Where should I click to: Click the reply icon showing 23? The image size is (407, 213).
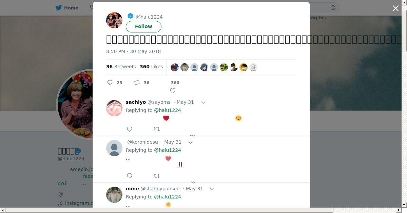tap(110, 82)
